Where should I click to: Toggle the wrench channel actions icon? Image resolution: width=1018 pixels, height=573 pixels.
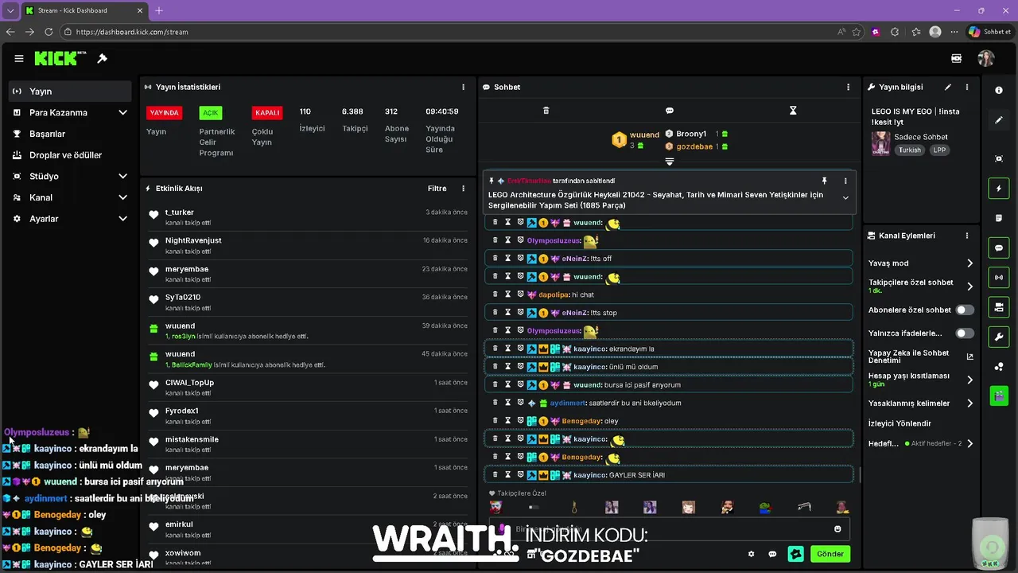pos(999,337)
